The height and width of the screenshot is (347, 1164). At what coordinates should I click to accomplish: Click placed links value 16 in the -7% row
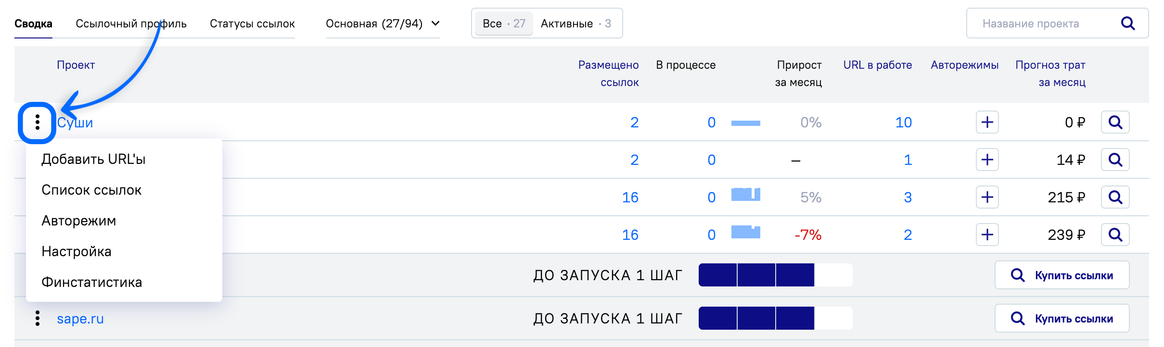(630, 235)
